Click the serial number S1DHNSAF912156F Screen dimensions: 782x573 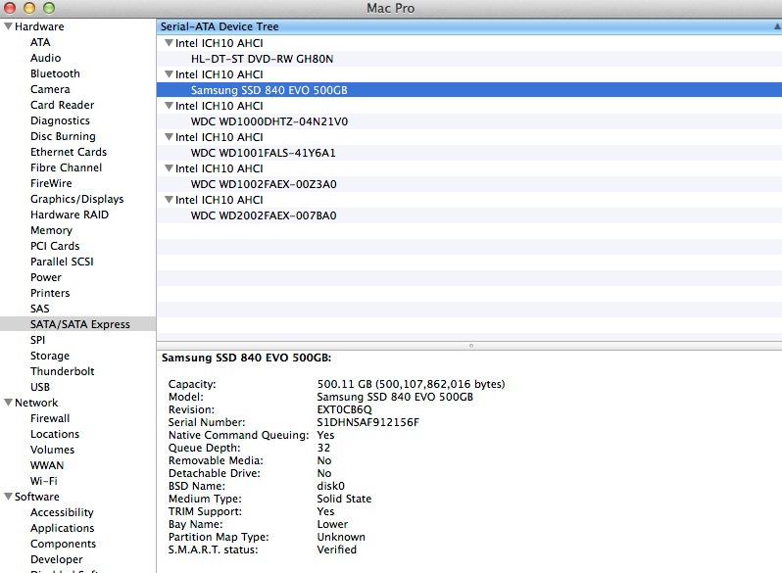point(368,422)
